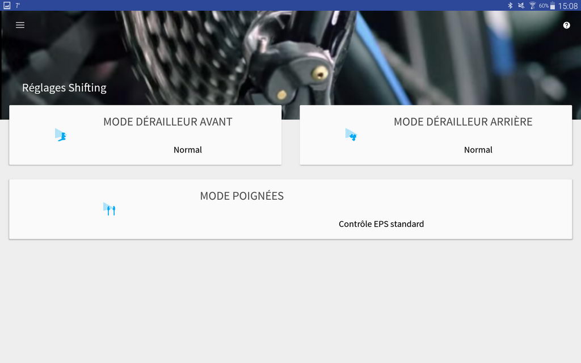Tap the clock showing 15:08
Viewport: 581px width, 363px height.
pos(567,6)
